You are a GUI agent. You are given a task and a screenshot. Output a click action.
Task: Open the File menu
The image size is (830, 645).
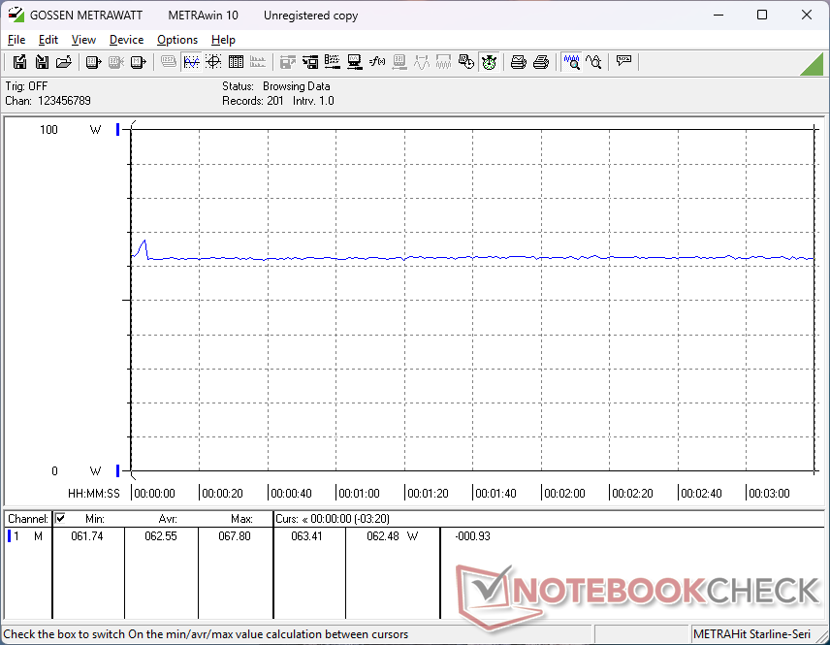point(16,40)
